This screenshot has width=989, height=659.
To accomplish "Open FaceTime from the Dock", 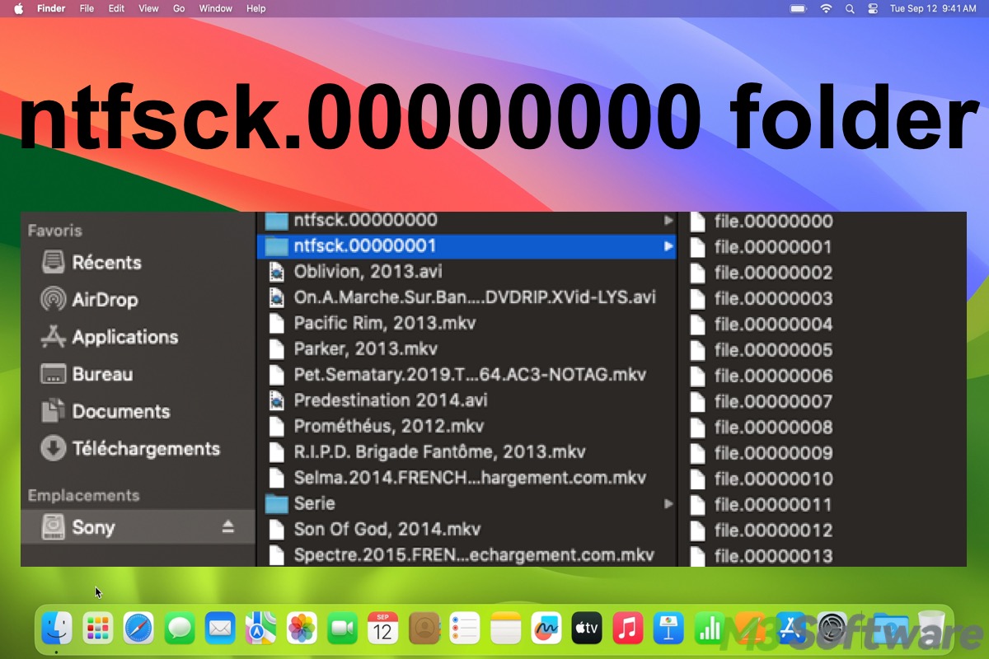I will 342,628.
